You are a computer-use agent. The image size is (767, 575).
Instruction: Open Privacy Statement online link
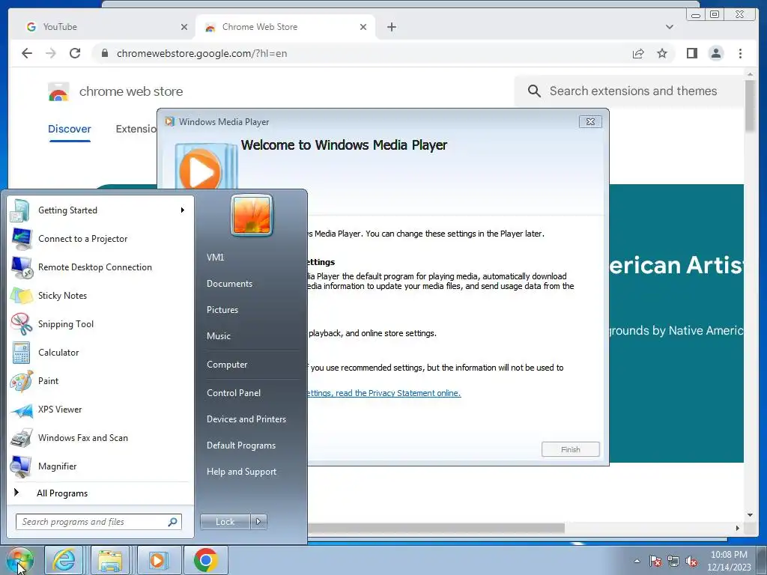(384, 393)
